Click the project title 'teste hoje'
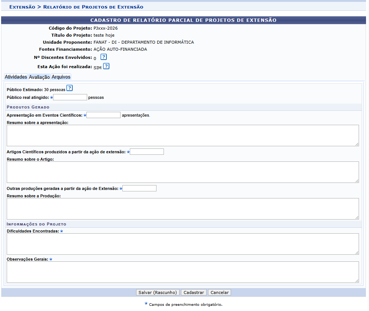This screenshot has width=369, height=311. coord(104,35)
